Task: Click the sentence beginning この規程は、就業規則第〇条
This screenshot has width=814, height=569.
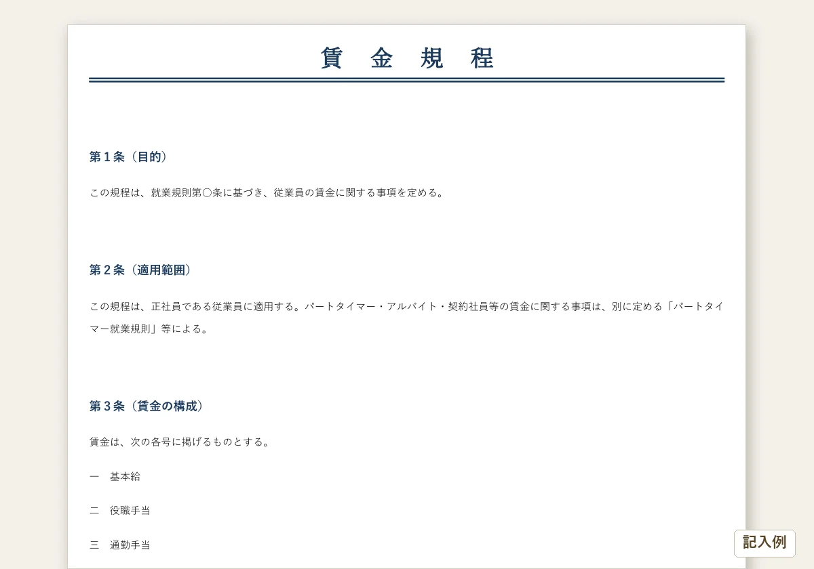Action: point(269,192)
